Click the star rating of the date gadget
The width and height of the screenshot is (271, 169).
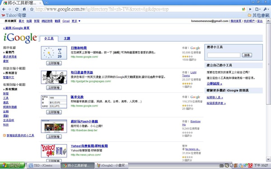point(187,56)
